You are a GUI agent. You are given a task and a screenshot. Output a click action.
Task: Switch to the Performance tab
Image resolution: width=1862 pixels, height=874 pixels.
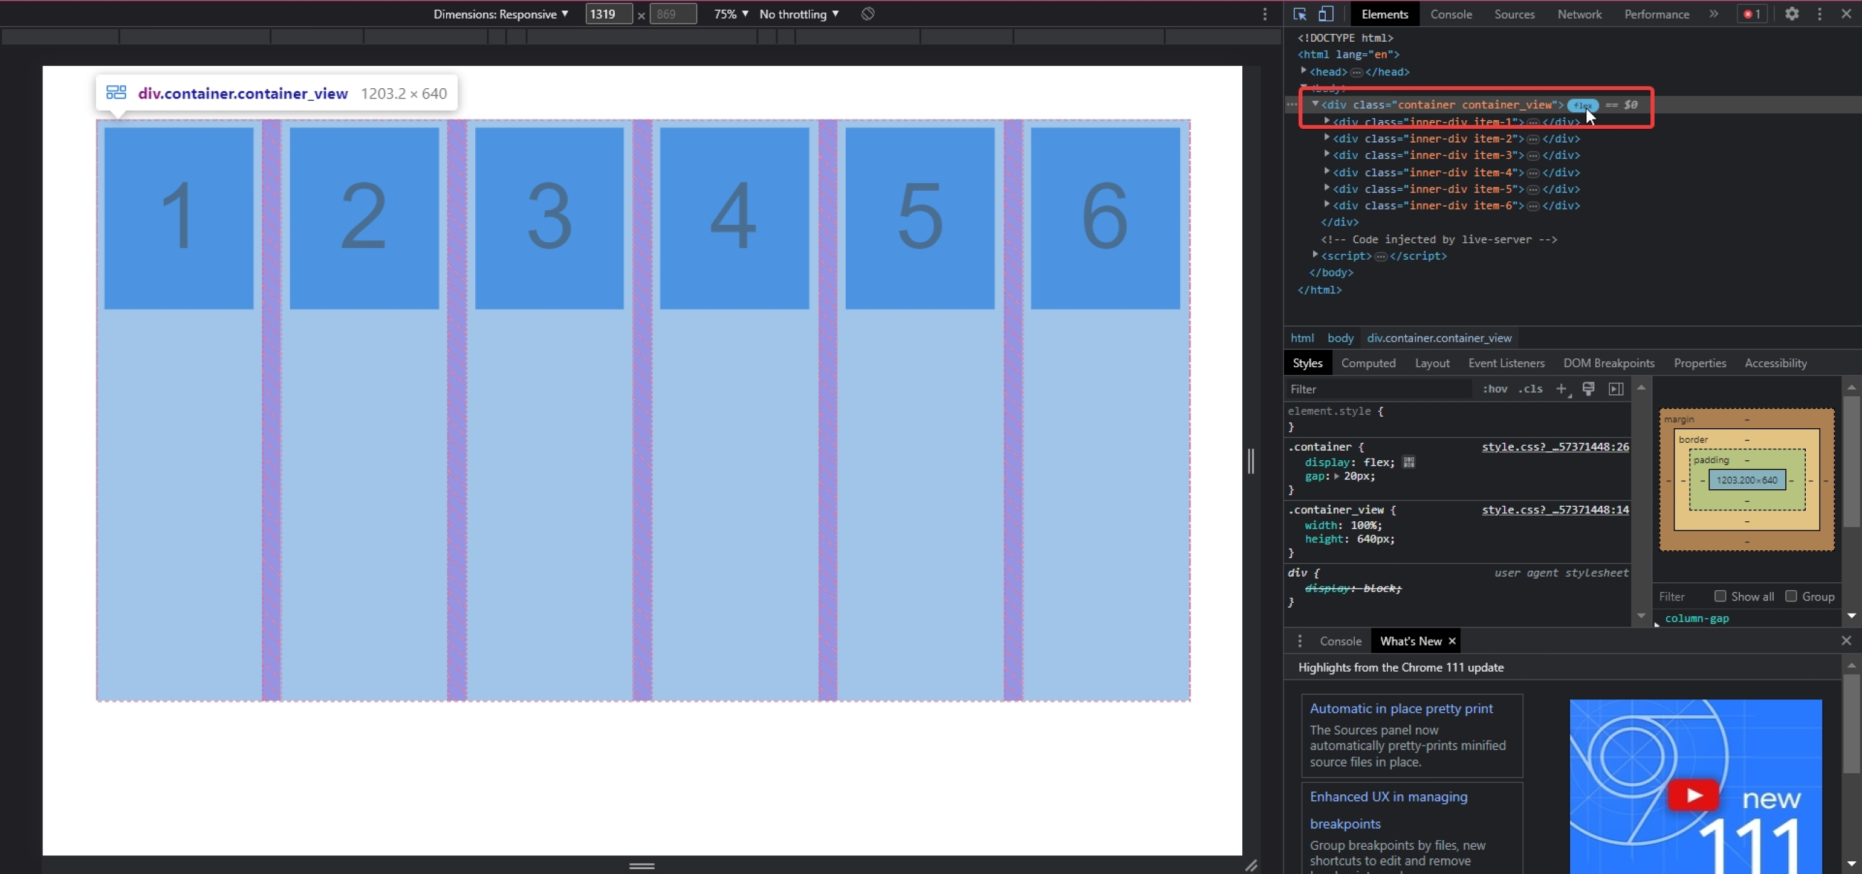tap(1656, 14)
